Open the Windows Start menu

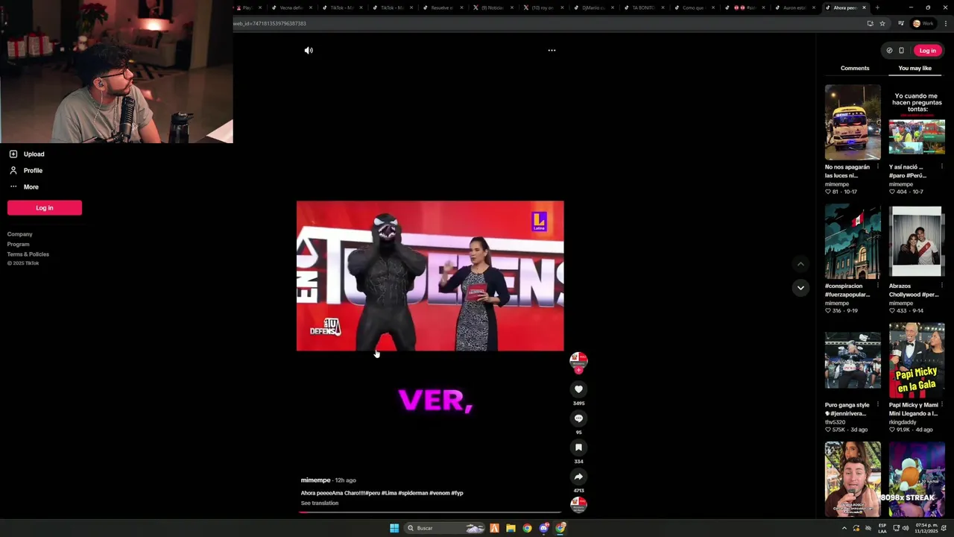click(394, 528)
